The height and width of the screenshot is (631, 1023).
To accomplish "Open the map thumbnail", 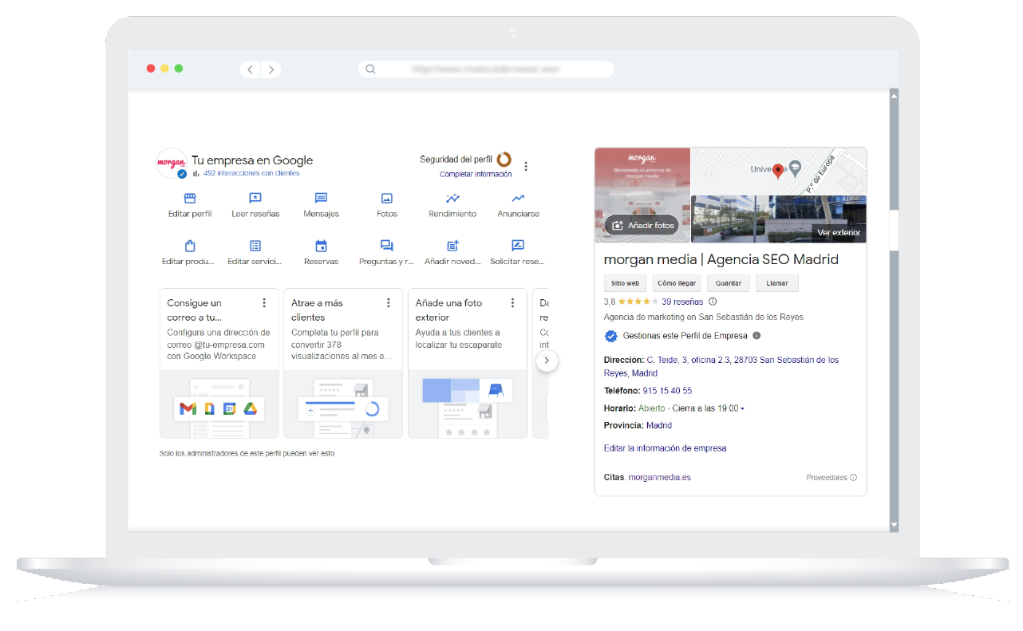I will pos(778,172).
